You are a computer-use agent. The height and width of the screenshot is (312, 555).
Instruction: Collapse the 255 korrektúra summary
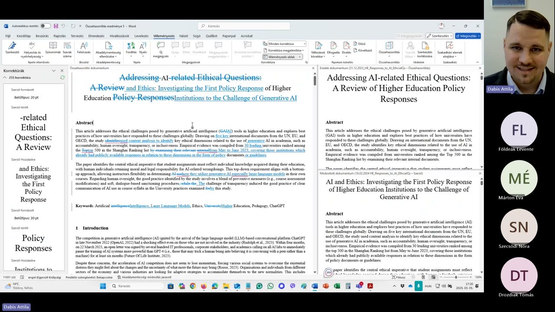(x=5, y=78)
